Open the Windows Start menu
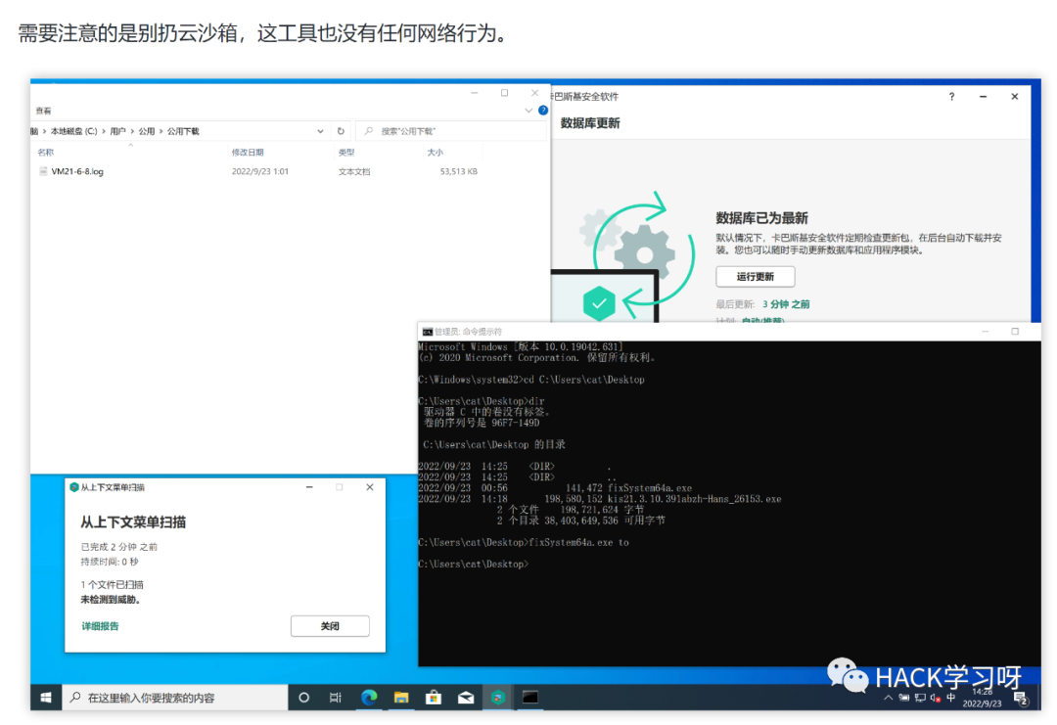 [x=46, y=698]
